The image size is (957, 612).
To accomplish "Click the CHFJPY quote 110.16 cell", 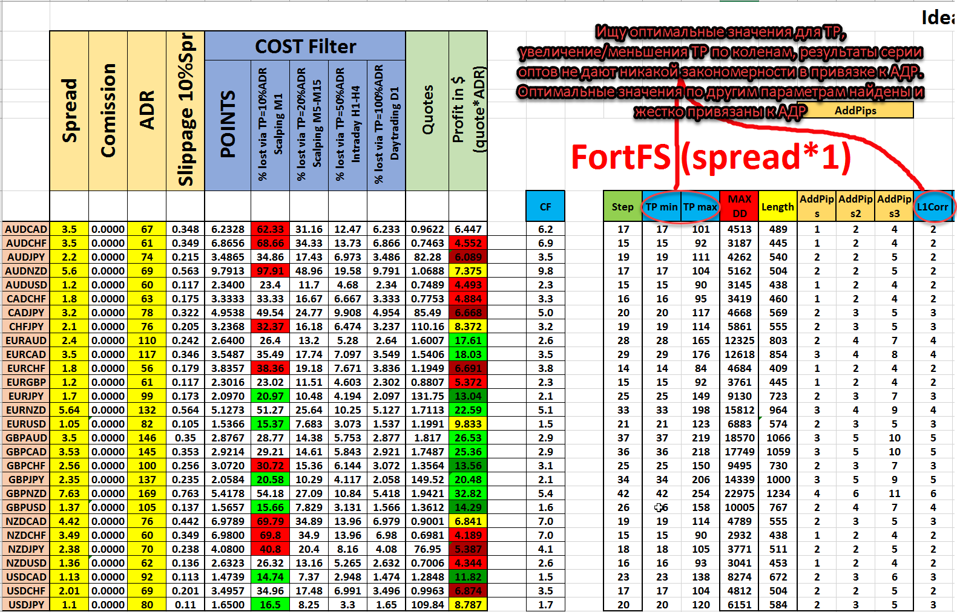I will [427, 327].
